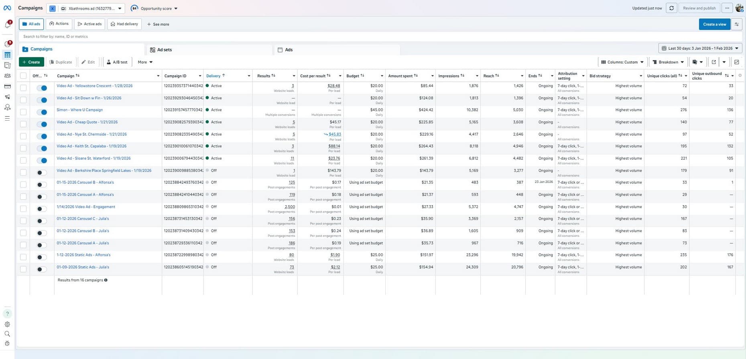Turn on 1/14/2026 Video Ad - Engagement toggle

(42, 209)
